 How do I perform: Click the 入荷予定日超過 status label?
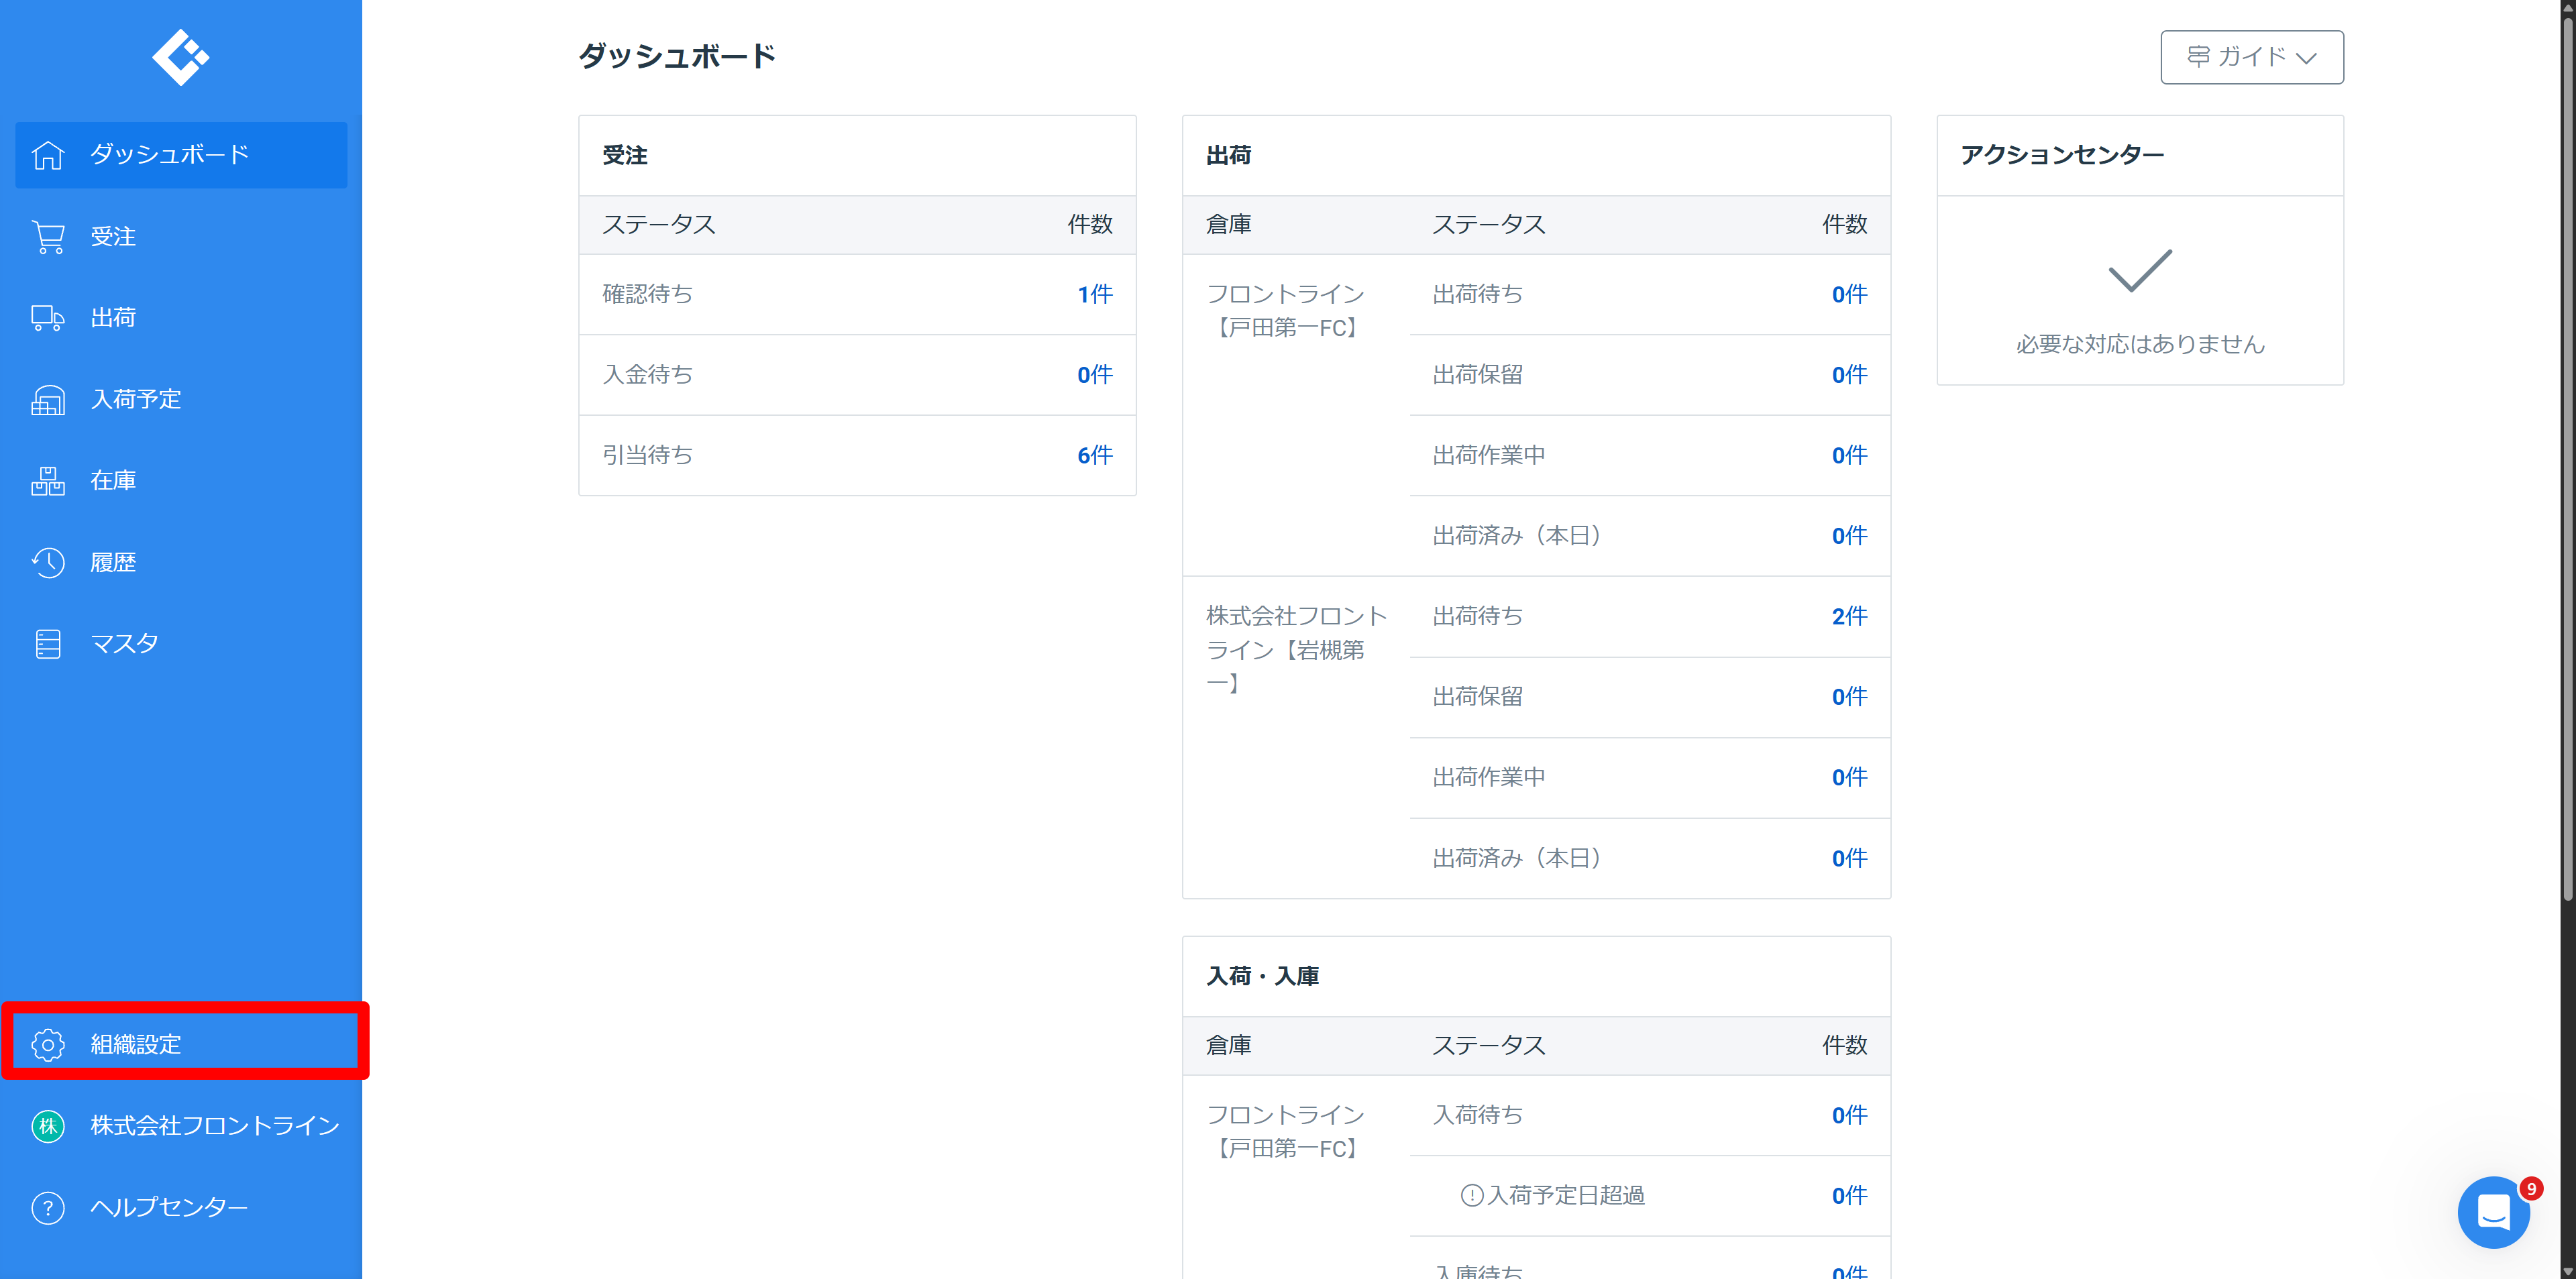coord(1566,1195)
